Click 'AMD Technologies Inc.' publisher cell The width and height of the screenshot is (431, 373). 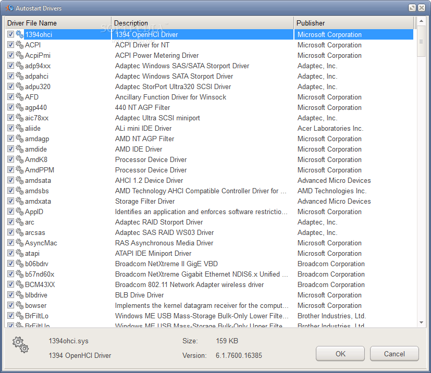pyautogui.click(x=332, y=191)
